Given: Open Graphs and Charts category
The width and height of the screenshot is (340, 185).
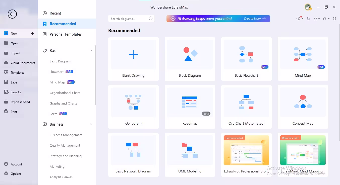Looking at the screenshot, I should point(63,103).
